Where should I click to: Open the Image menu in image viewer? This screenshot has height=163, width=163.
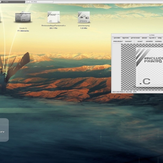click(144, 38)
